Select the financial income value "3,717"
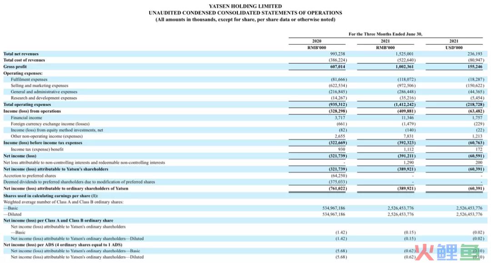Screen dimensions: 491x263 click(x=340, y=118)
